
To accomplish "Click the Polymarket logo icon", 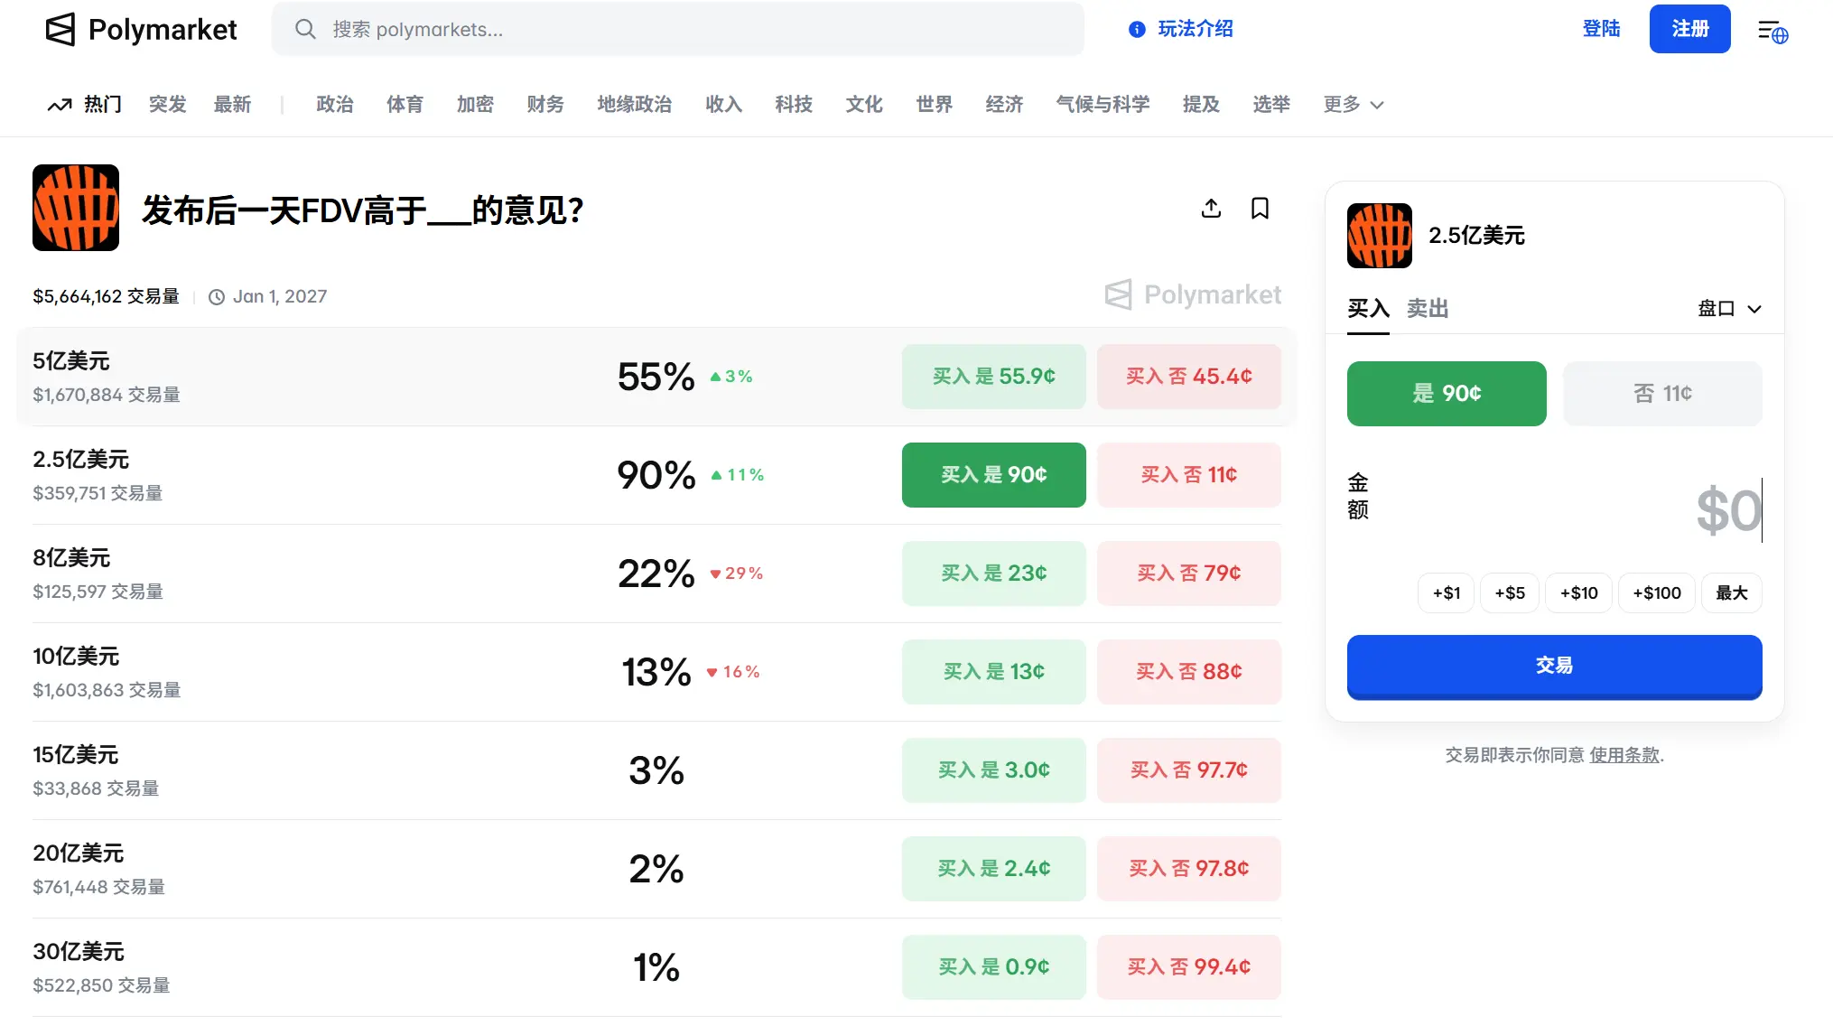I will click(60, 30).
